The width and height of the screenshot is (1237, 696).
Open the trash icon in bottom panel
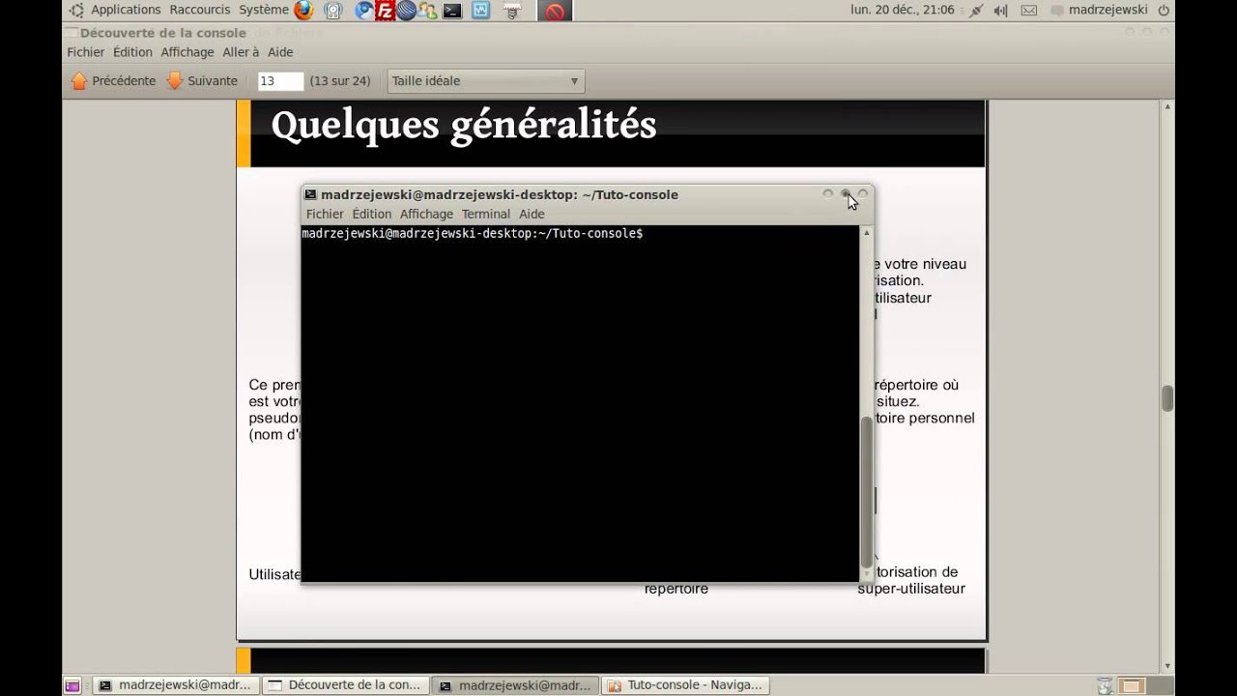pyautogui.click(x=1105, y=685)
